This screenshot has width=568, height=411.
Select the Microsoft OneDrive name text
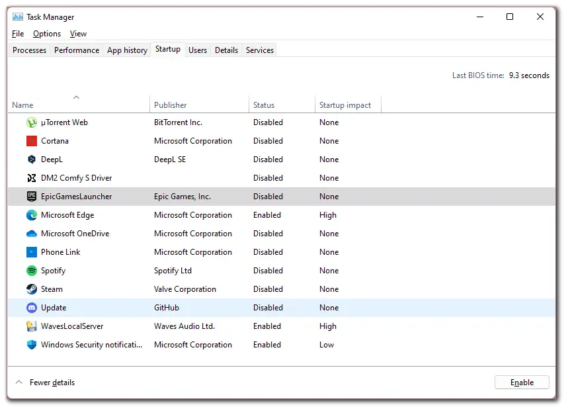pos(75,234)
